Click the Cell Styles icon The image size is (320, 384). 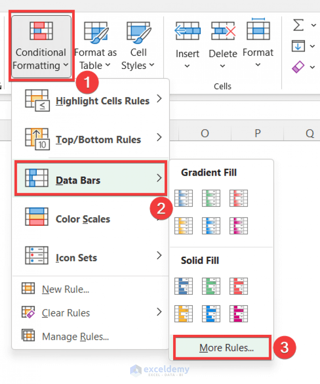point(138,31)
